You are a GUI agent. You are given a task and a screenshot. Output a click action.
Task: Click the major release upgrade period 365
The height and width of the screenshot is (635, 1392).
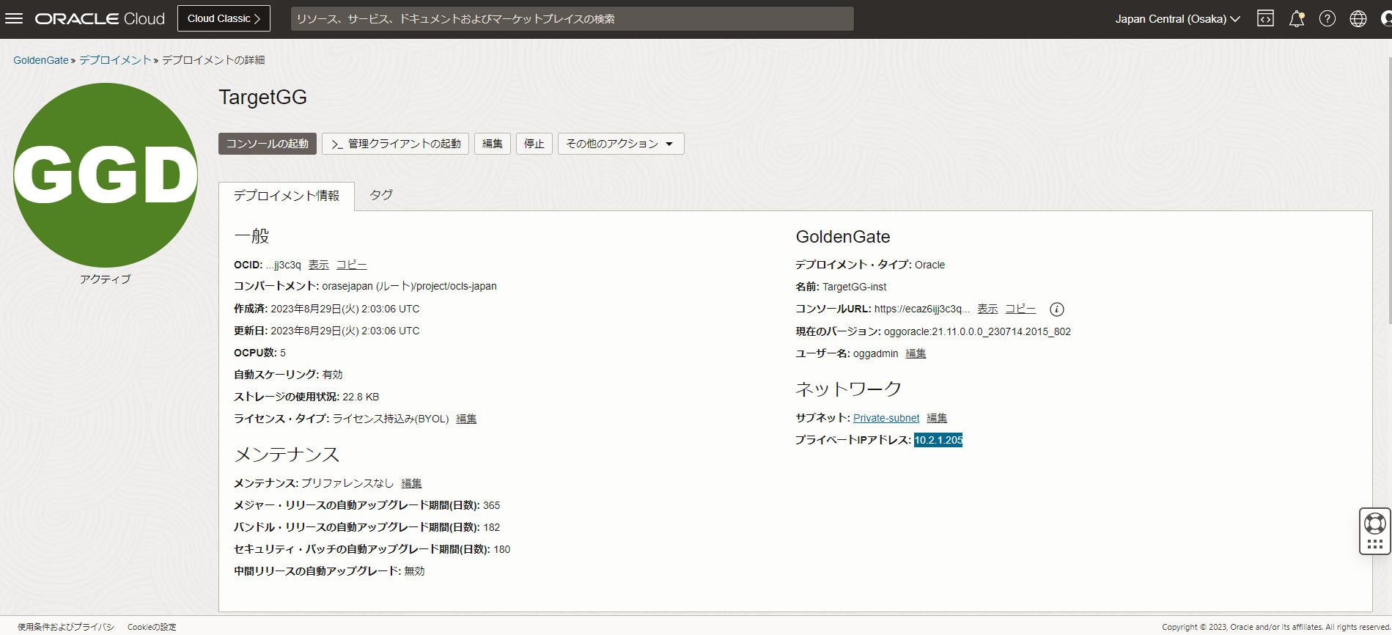492,505
